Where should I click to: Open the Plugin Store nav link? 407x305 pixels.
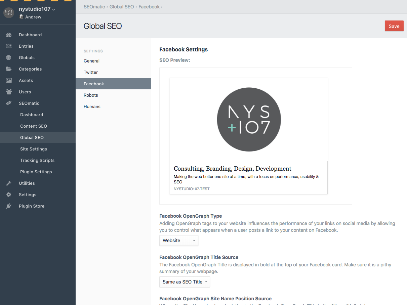pos(32,206)
